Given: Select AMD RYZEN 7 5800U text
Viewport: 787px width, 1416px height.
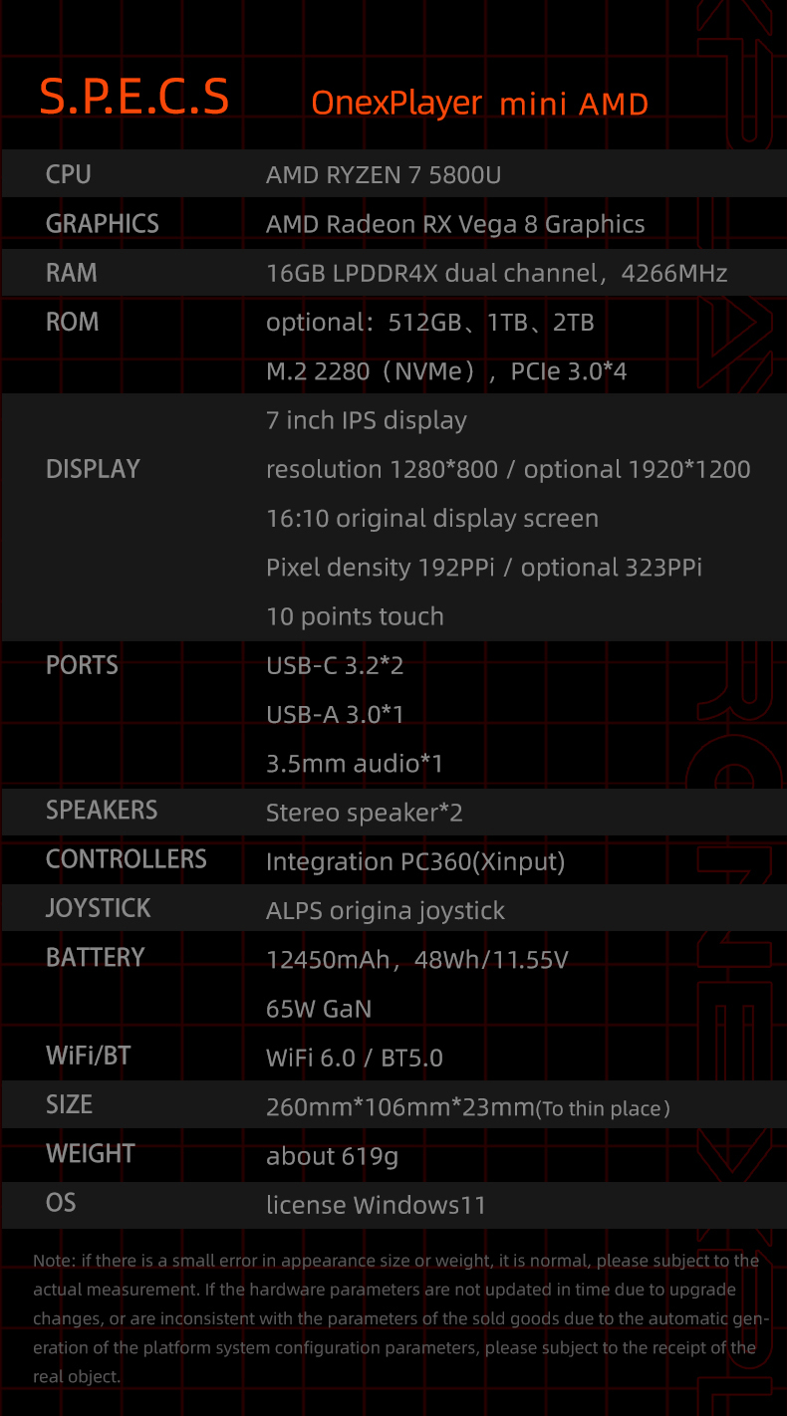Looking at the screenshot, I should click(384, 176).
